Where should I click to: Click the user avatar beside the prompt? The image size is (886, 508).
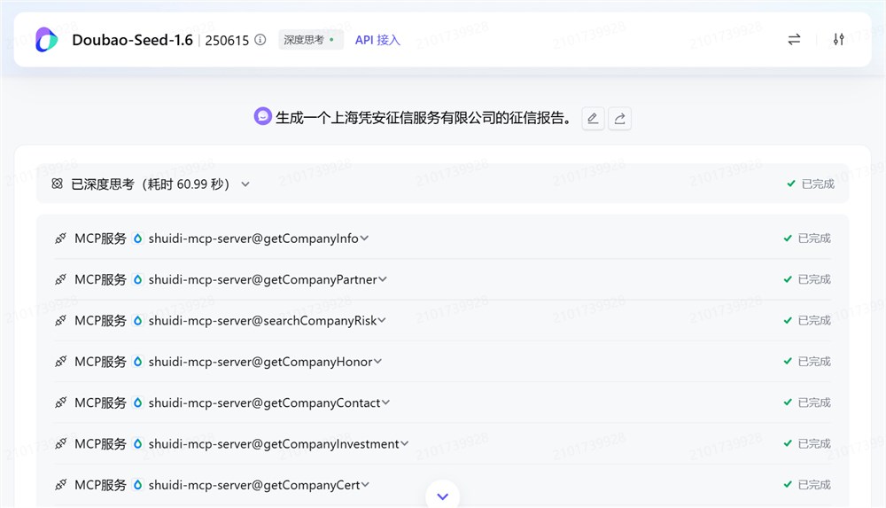(x=263, y=116)
